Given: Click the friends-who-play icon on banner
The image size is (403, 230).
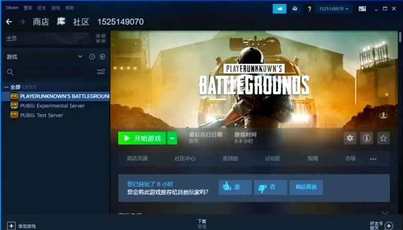Looking at the screenshot, I should click(x=383, y=116).
